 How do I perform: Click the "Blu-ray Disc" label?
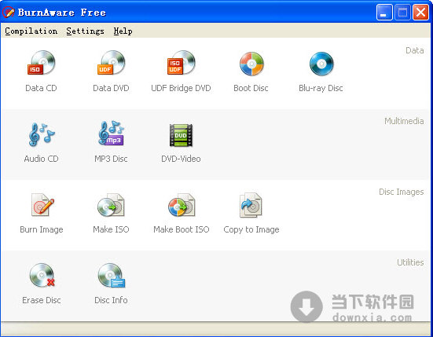tap(321, 88)
